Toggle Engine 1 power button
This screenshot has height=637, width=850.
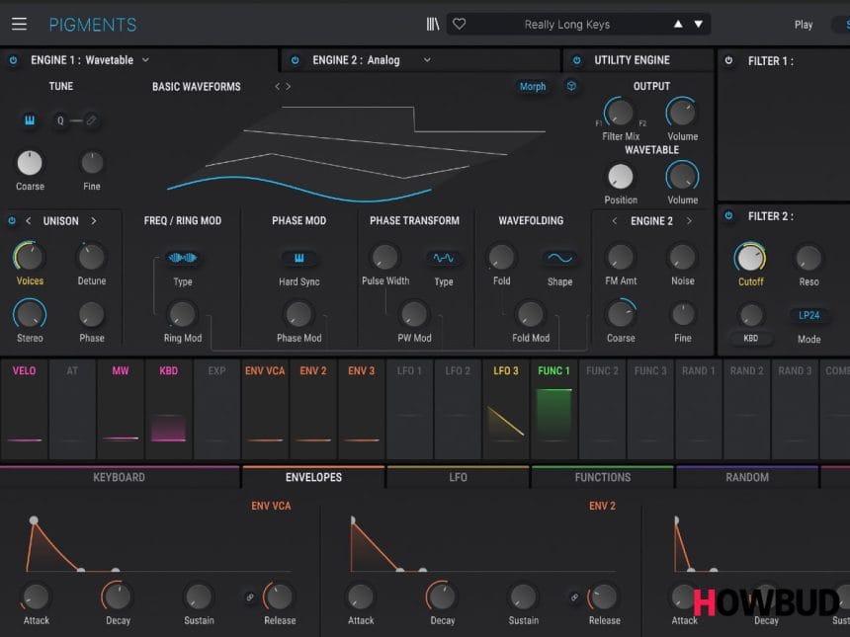coord(13,60)
